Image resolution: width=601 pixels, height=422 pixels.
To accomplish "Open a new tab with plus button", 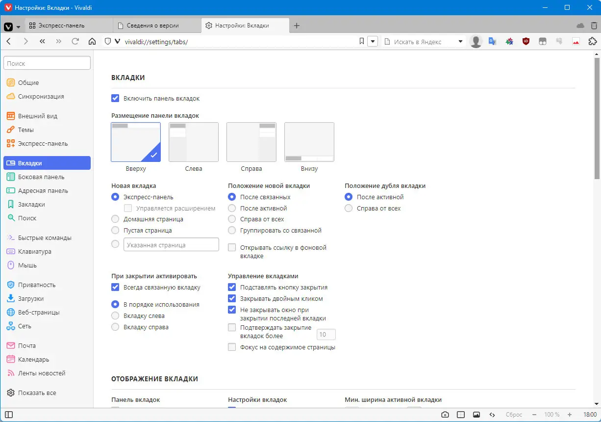I will tap(297, 26).
